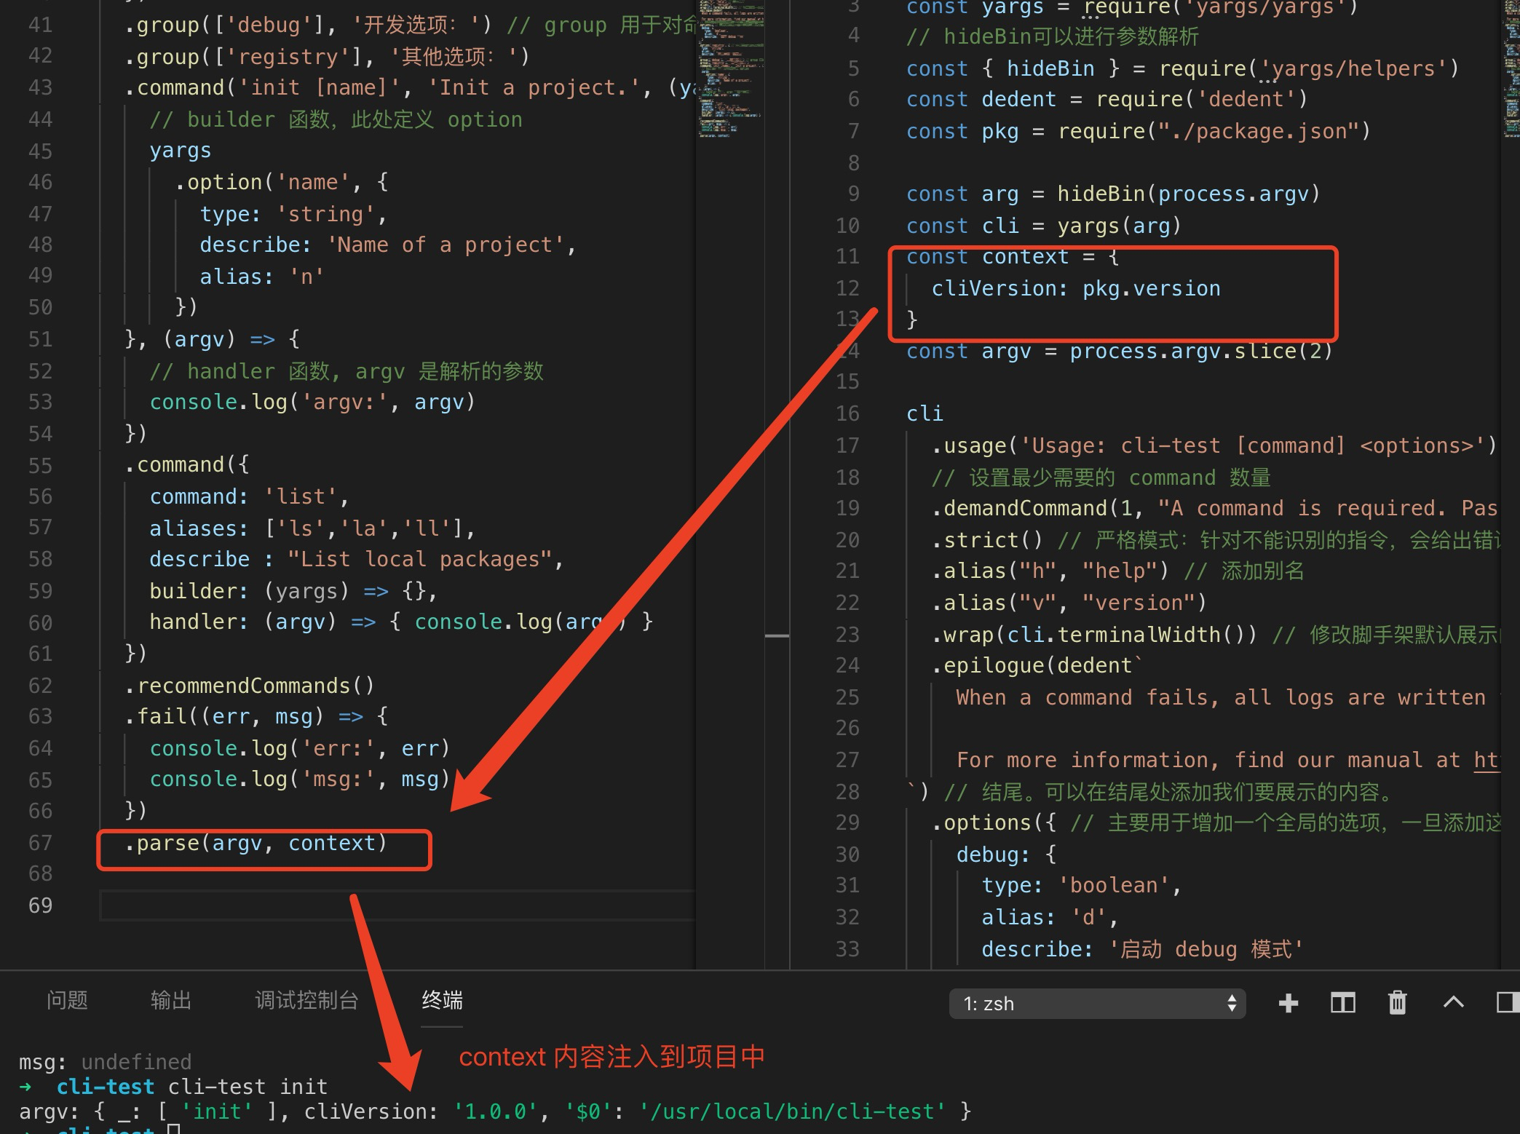Select the 终端 tab
The image size is (1520, 1134).
pos(442,1001)
